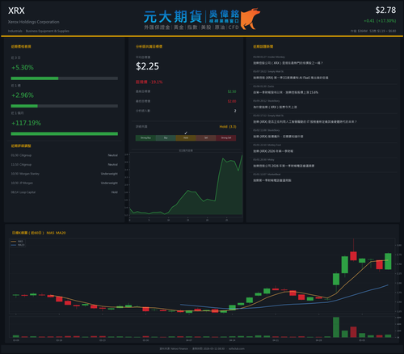The image size is (404, 354).
Task: Open the MarketBeat news headline
Action: 272,180
